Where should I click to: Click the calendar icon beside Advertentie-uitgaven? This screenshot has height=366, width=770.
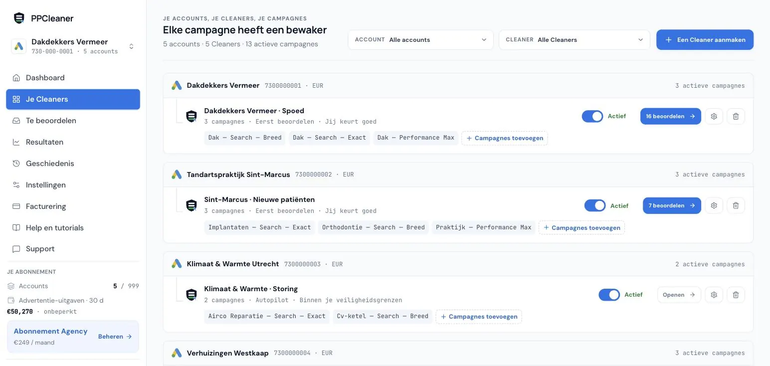pyautogui.click(x=11, y=301)
